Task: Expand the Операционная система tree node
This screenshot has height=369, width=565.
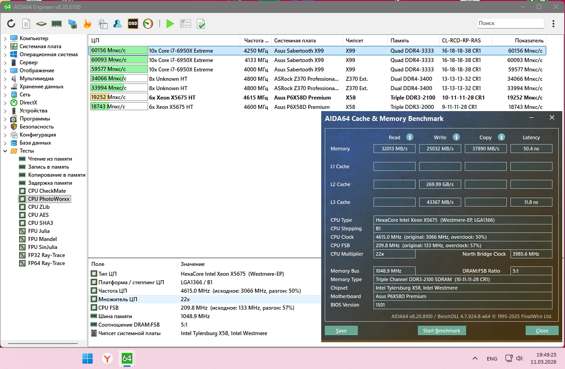Action: tap(5, 54)
